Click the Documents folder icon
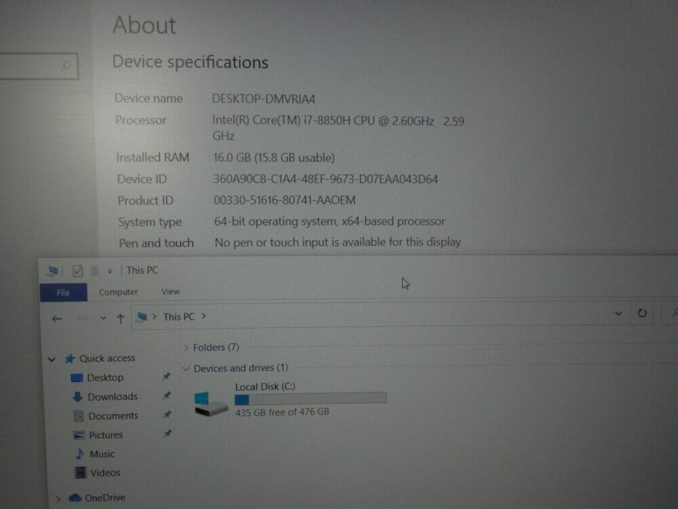678x509 pixels. [78, 416]
